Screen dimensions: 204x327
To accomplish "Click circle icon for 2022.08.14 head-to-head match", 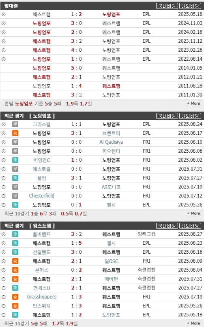I will 4,59.
